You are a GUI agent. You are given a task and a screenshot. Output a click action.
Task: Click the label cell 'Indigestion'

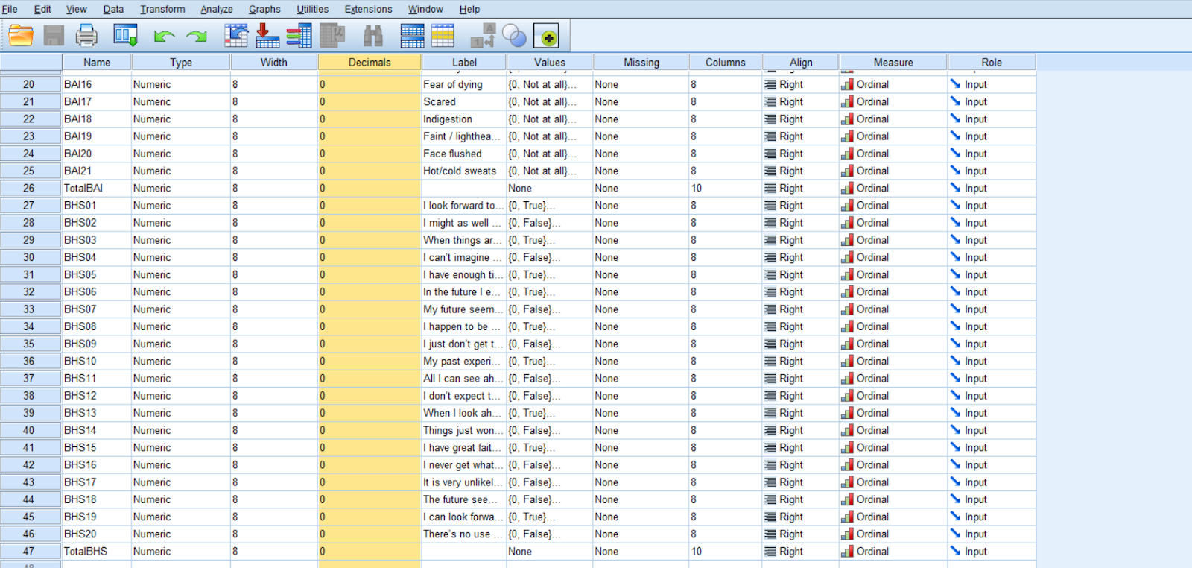point(464,119)
